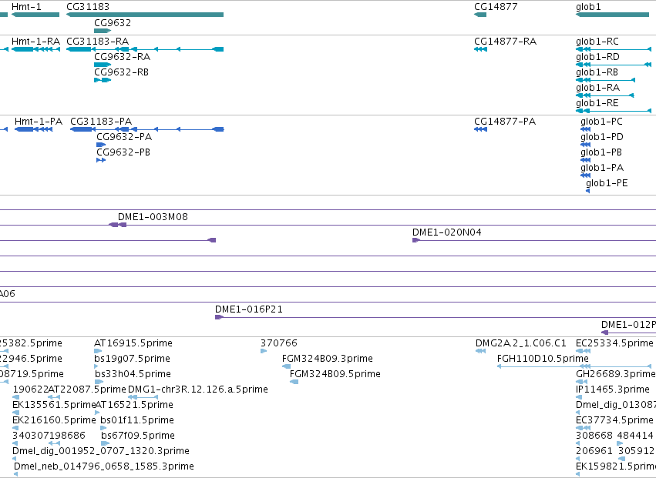Select the DME1-020N04 BAC start arrow
Image resolution: width=656 pixels, height=478 pixels.
tap(415, 240)
